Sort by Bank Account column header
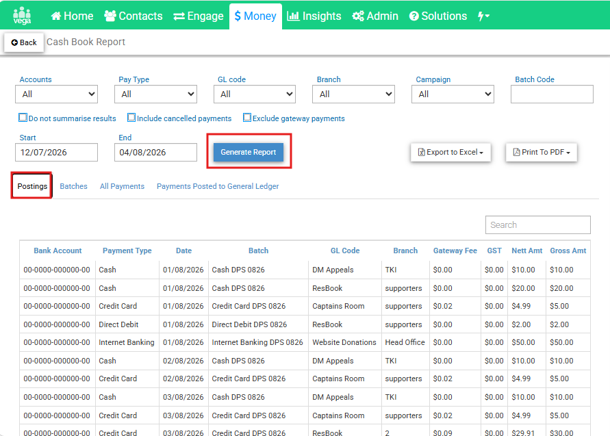 (x=58, y=251)
